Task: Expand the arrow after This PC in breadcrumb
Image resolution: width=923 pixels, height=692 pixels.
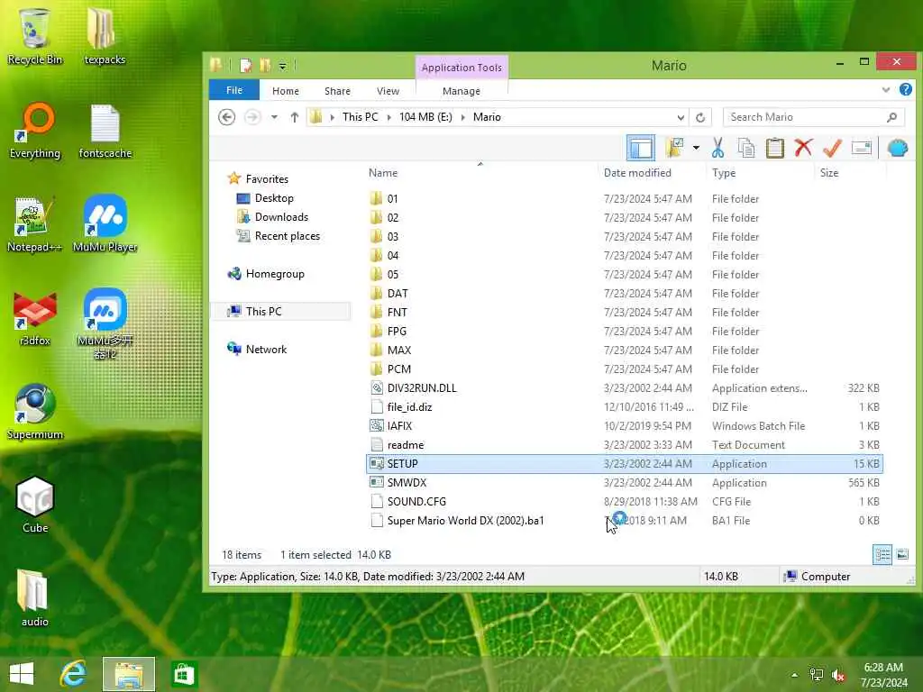Action: (389, 117)
